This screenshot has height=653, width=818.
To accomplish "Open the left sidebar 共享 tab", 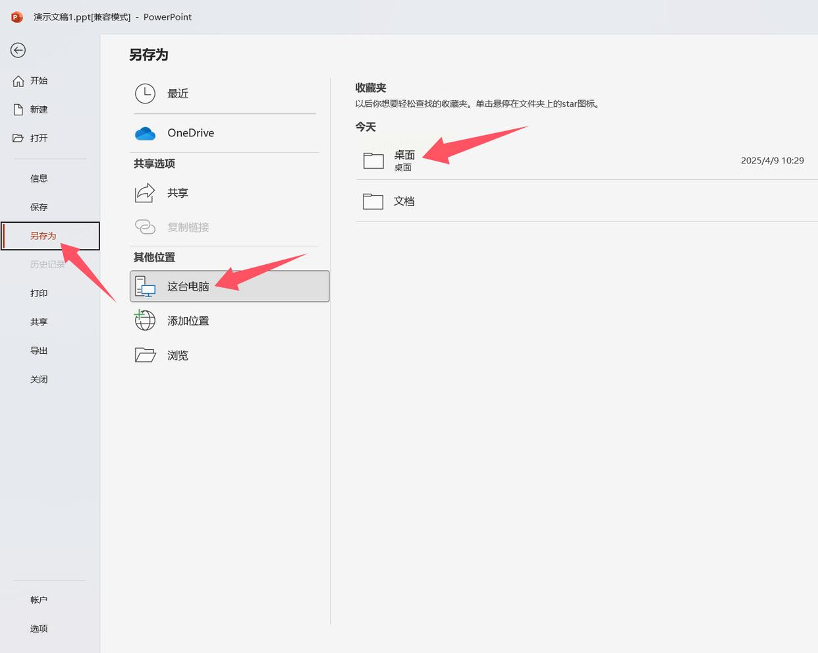I will tap(39, 322).
